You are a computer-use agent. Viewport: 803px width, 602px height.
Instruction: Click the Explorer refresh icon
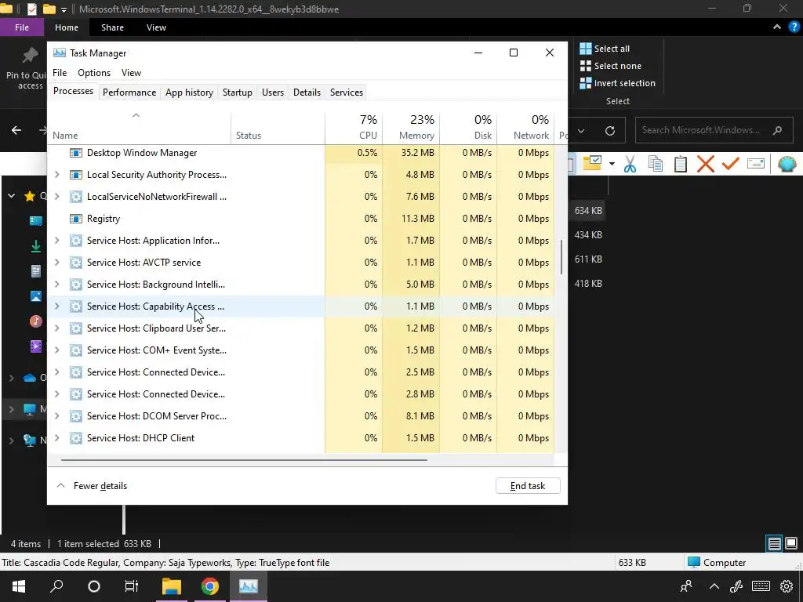point(610,131)
